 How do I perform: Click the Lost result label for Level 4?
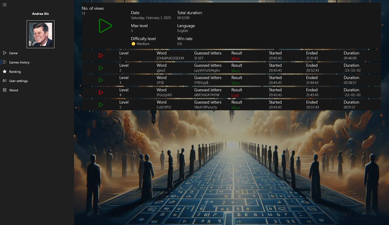point(235,95)
